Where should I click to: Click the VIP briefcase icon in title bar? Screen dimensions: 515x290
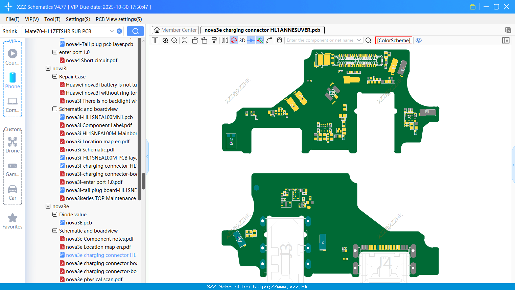[x=473, y=7]
